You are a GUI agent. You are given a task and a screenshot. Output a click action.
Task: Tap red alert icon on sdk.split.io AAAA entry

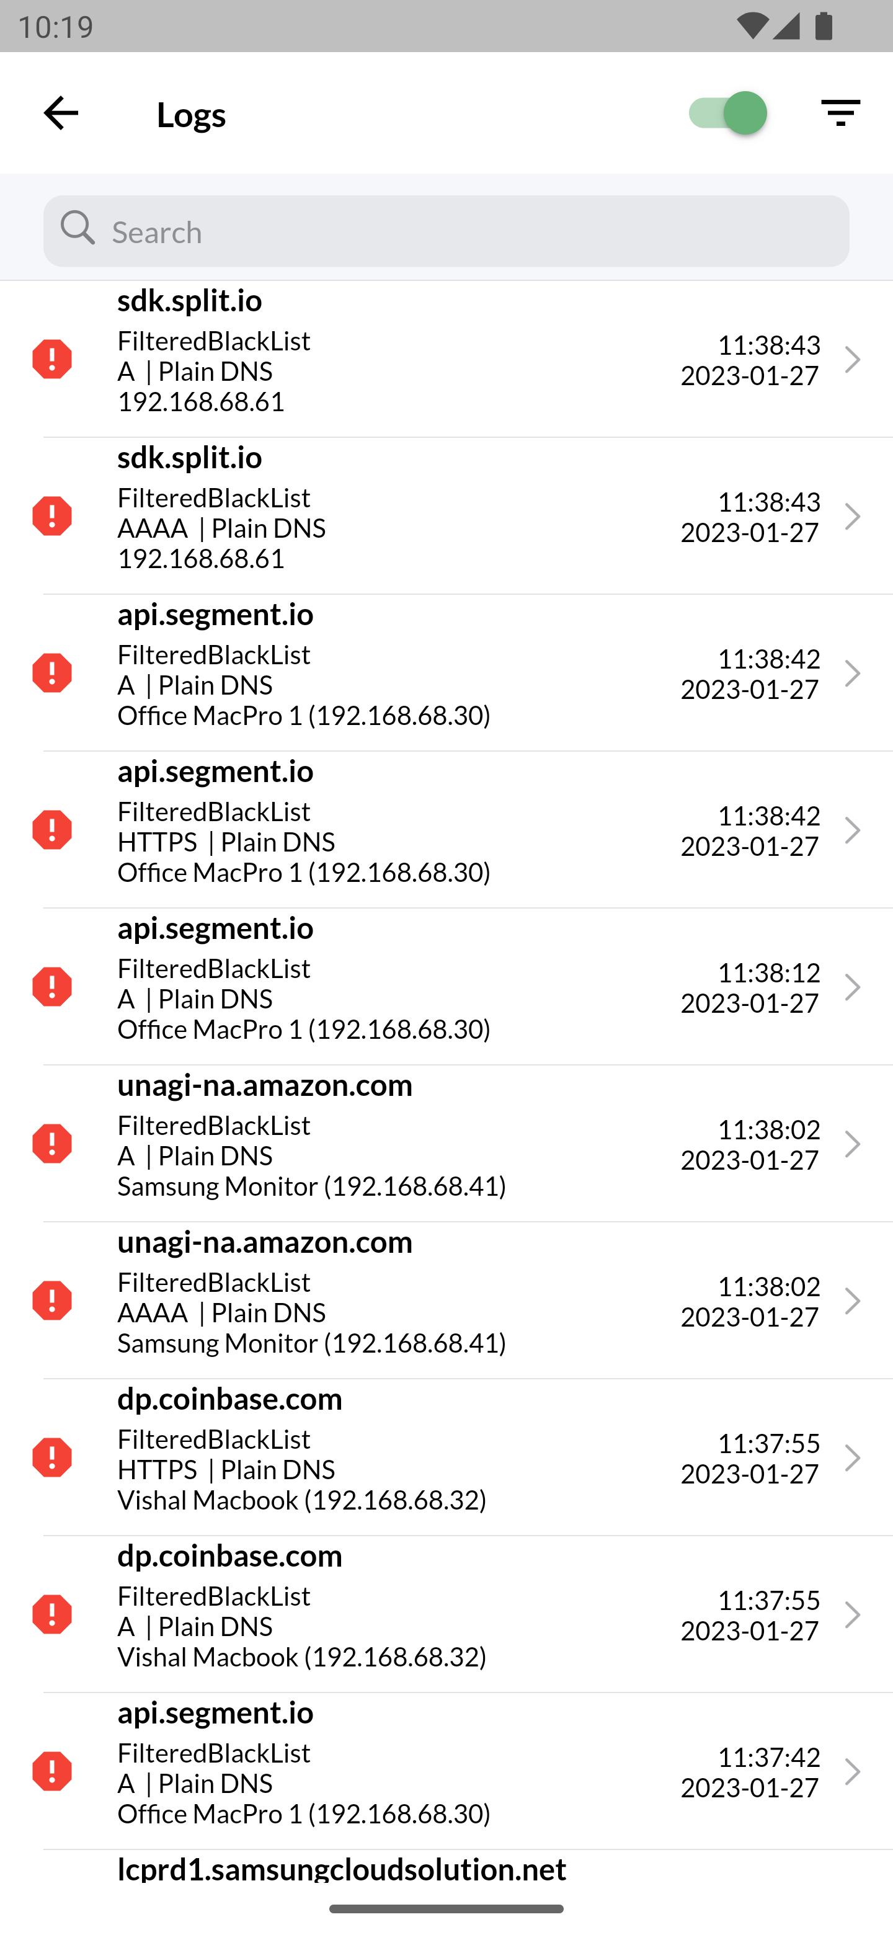click(x=52, y=516)
